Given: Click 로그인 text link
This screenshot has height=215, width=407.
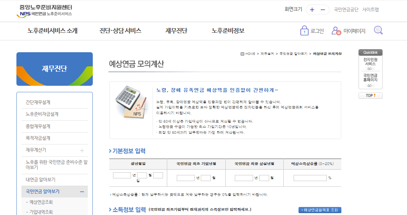Looking at the screenshot, I should point(317,31).
